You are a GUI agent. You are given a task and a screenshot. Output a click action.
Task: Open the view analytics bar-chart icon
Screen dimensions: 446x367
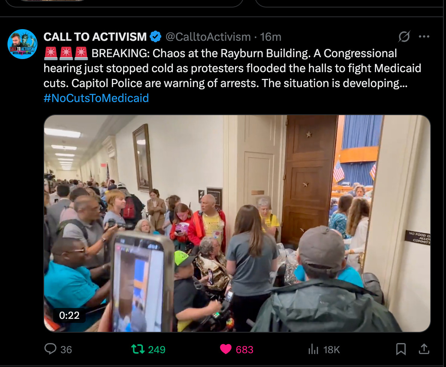click(x=313, y=349)
